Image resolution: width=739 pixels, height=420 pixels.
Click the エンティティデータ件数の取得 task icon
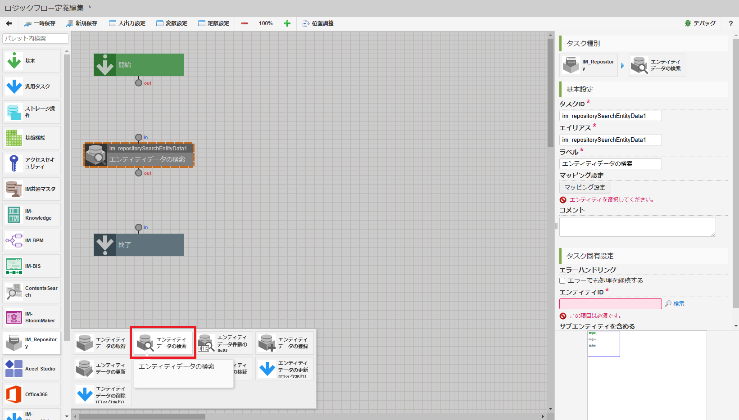223,343
